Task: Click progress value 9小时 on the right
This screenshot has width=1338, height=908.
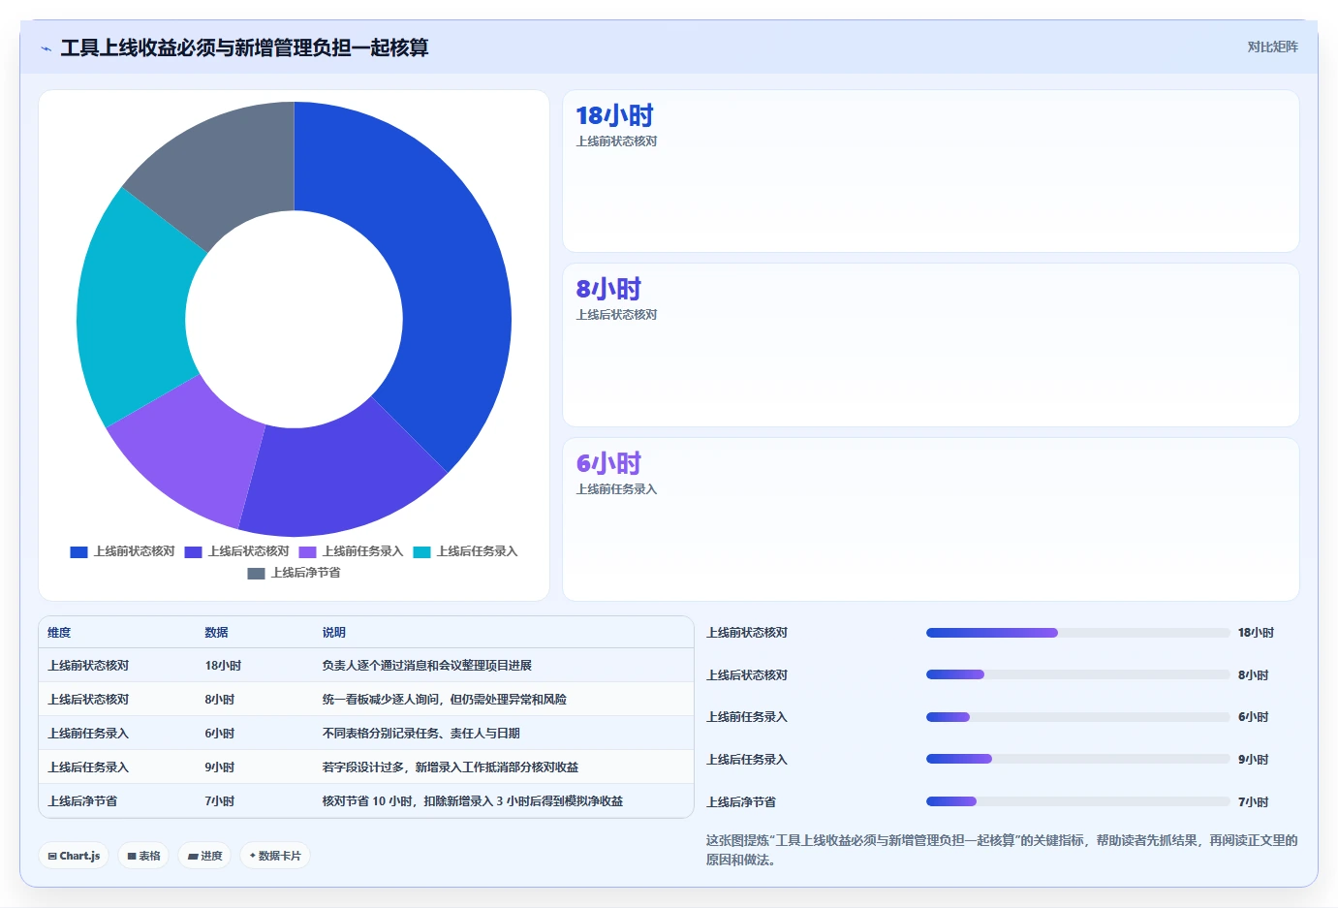Action: [x=1253, y=760]
